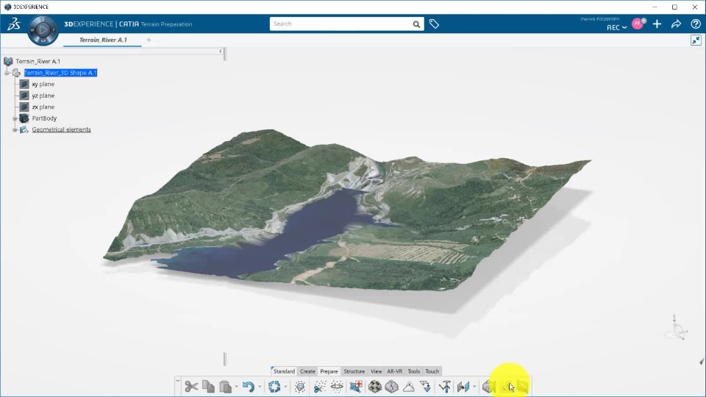Image resolution: width=706 pixels, height=397 pixels.
Task: Open the Paste dropdown arrow
Action: click(x=236, y=387)
